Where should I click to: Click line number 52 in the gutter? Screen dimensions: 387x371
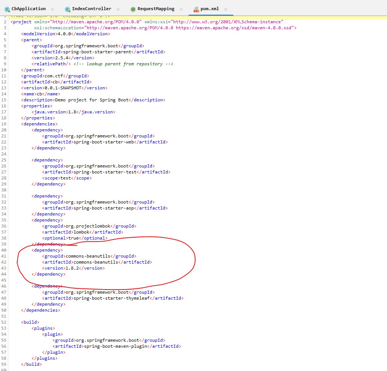pyautogui.click(x=4, y=322)
